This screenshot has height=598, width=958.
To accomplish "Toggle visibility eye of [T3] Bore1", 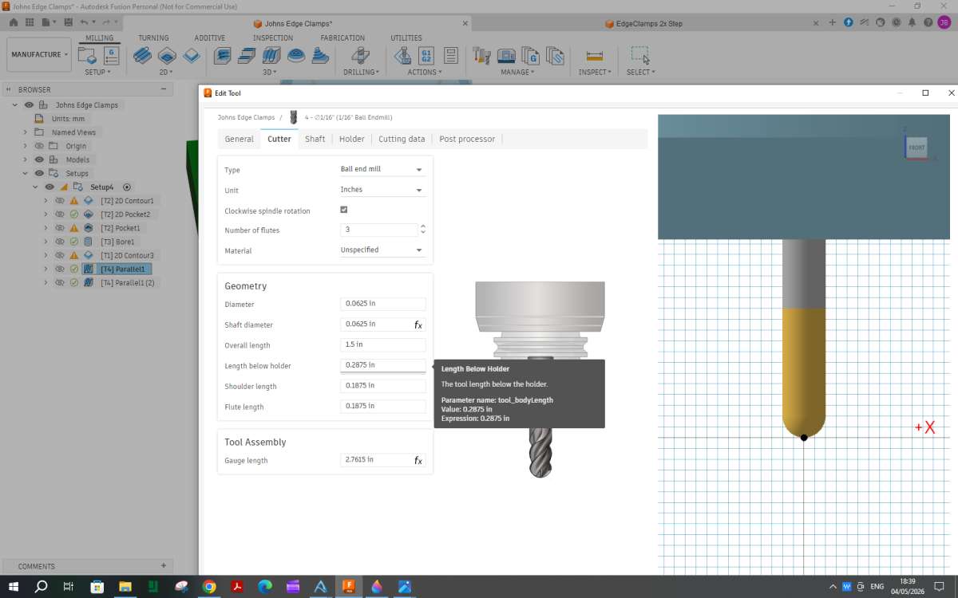I will [x=59, y=242].
